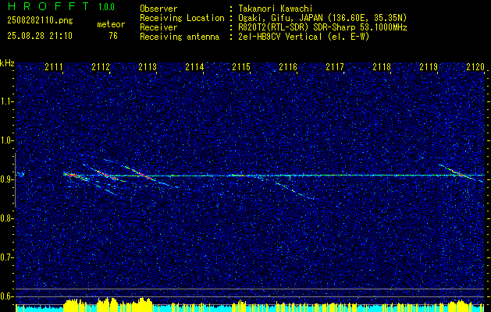Click the 1.1 kHz frequency label
Screen dimensions: 491x312
point(5,101)
